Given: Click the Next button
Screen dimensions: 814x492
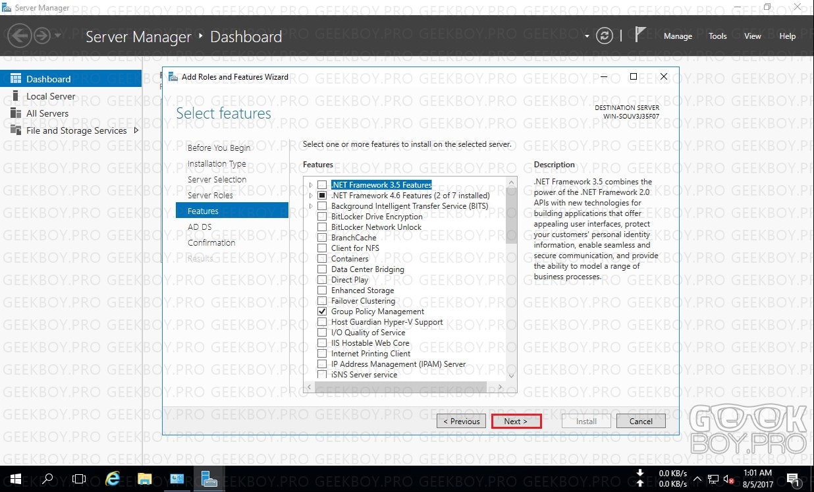Looking at the screenshot, I should 516,422.
